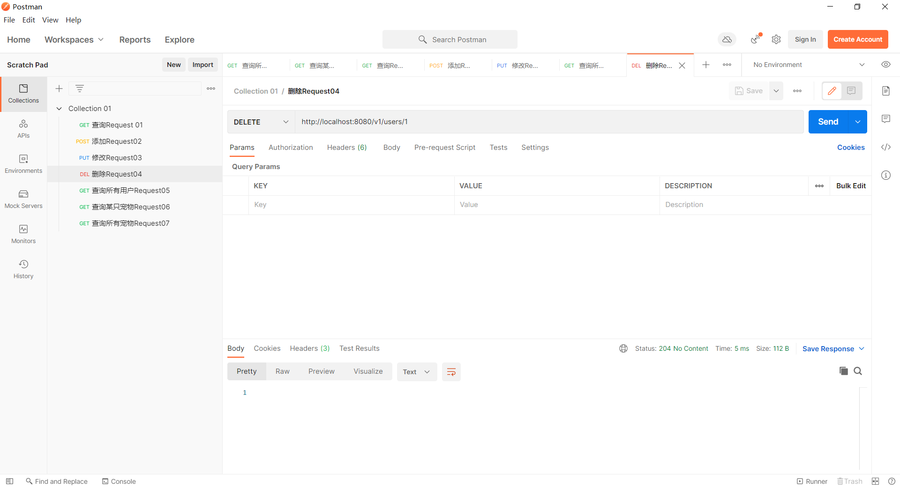Click the Send button
Screen dimensions: 900x488
(828, 122)
